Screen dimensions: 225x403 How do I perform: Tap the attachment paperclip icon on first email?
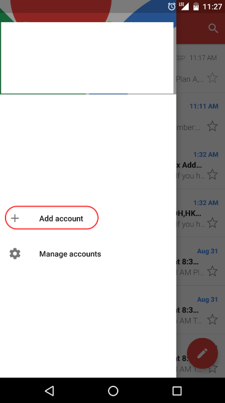coord(181,58)
